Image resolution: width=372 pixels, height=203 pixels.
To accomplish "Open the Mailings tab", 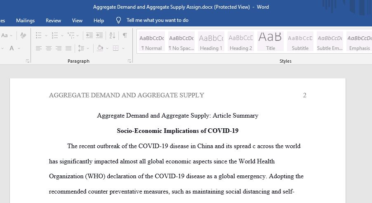I will point(26,21).
